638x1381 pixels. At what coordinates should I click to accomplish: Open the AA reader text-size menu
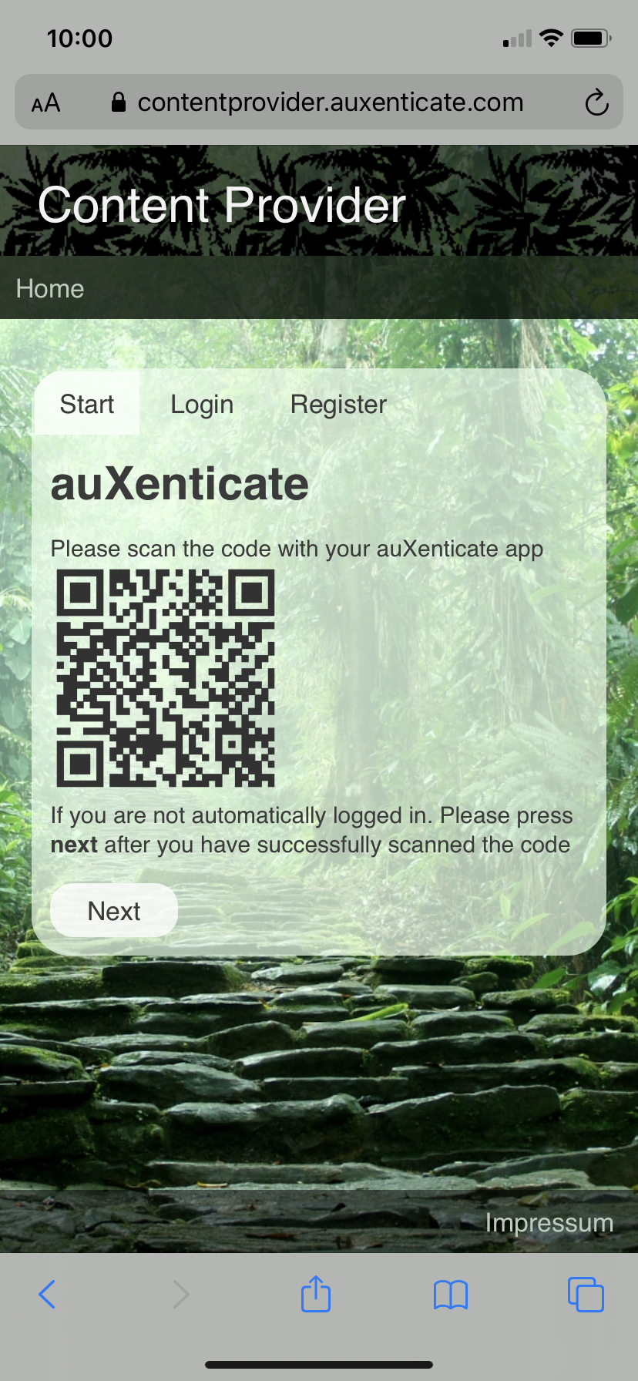pos(45,102)
